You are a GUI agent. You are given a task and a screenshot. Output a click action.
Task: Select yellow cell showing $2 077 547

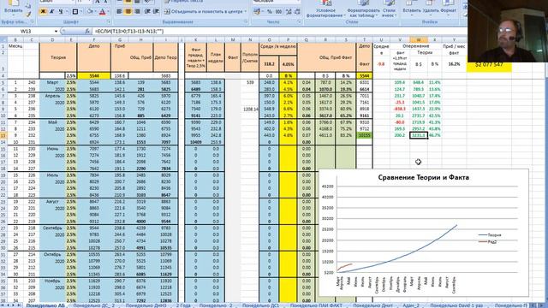[x=489, y=65]
